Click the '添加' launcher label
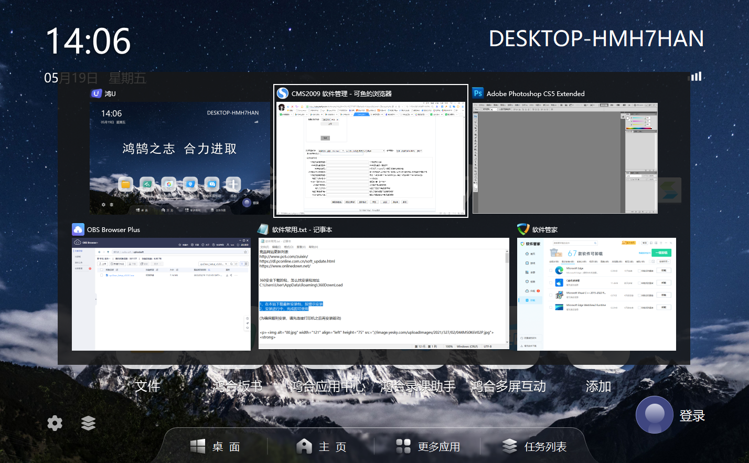The height and width of the screenshot is (463, 749). (598, 386)
